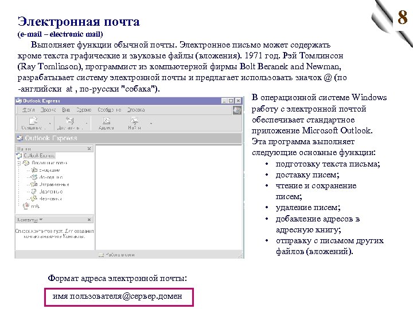
Task: Open the Удаленные deleted items icon
Action: 34,192
